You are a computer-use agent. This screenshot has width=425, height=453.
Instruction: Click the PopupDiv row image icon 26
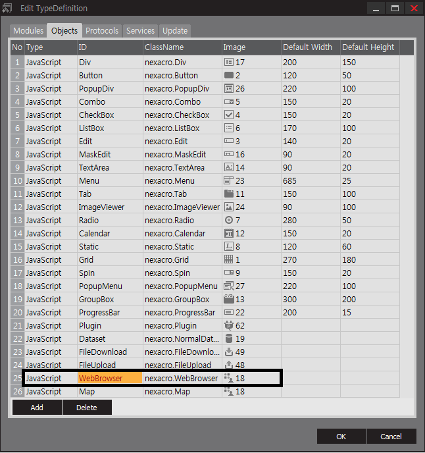click(229, 88)
